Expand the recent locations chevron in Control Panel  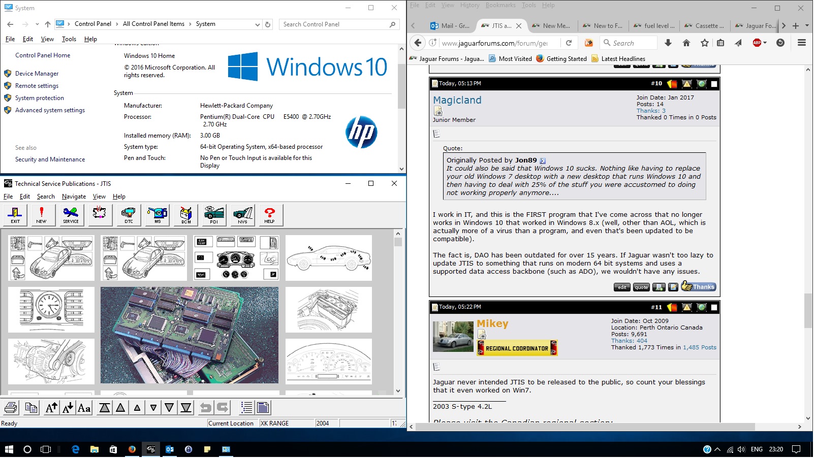point(37,24)
